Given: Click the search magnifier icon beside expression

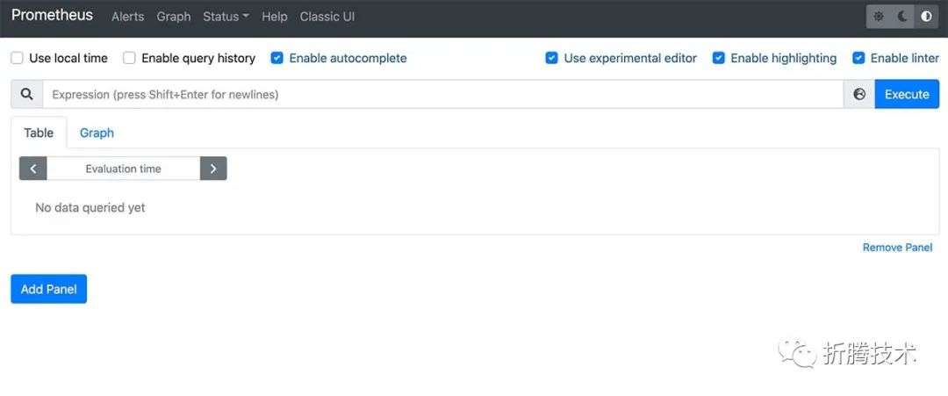Looking at the screenshot, I should (26, 94).
